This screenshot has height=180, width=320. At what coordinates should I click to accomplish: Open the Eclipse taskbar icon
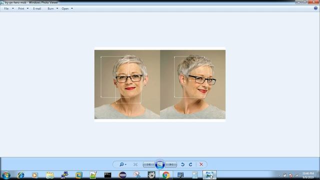coord(122,175)
